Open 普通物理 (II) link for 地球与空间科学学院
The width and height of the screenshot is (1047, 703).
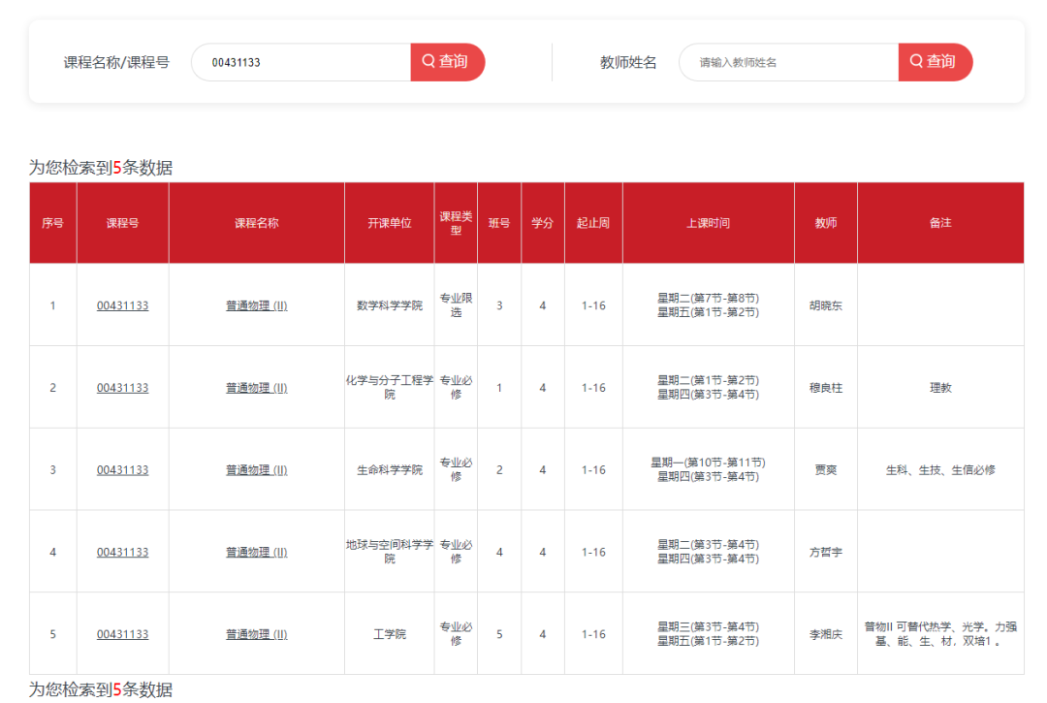tap(256, 553)
